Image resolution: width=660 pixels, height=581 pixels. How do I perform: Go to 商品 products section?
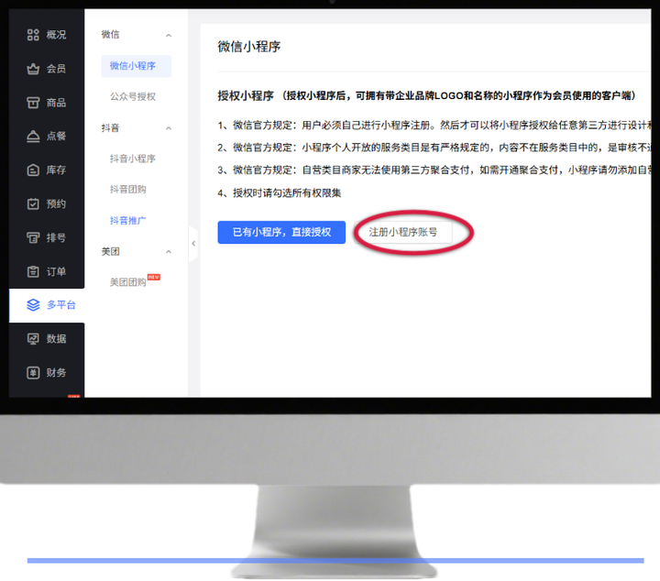coord(47,103)
